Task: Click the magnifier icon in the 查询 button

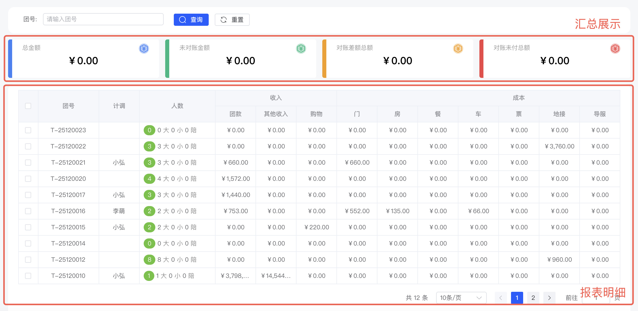Action: point(183,19)
